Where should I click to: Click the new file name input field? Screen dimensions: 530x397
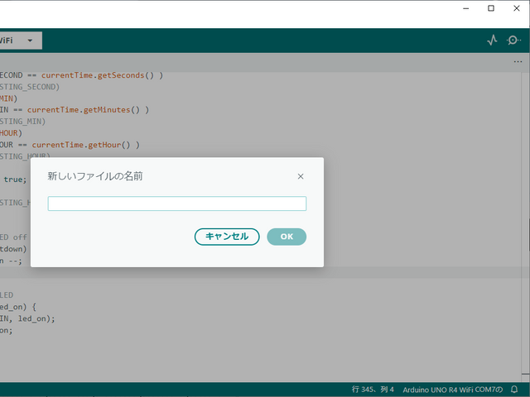[177, 203]
